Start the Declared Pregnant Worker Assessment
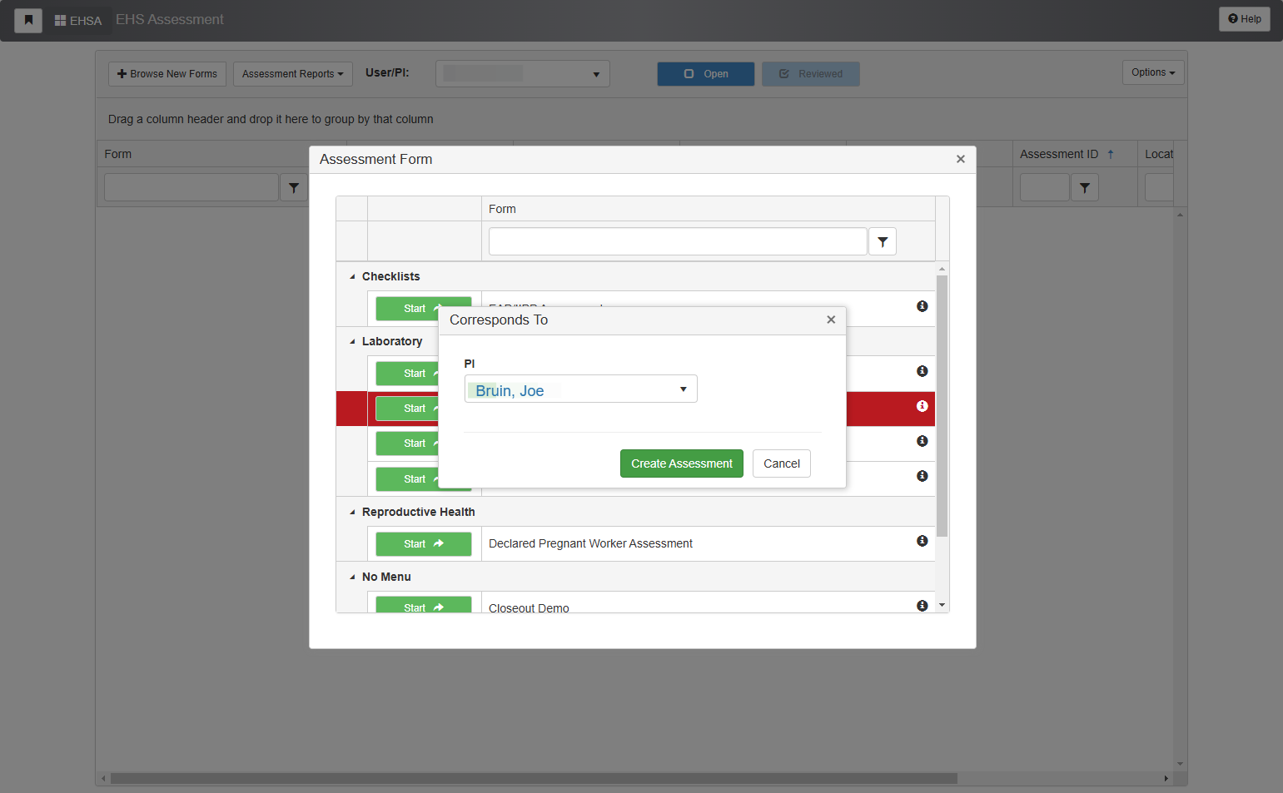The image size is (1283, 793). tap(424, 544)
